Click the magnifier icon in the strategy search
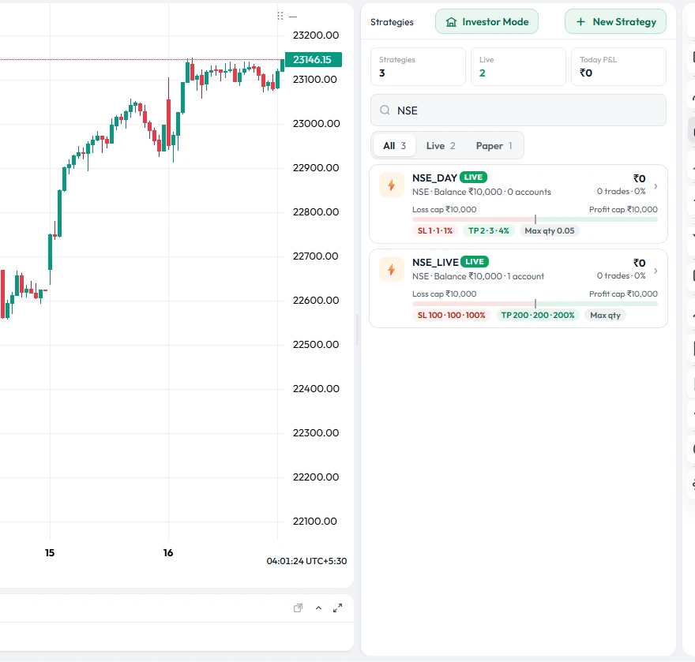Viewport: 695px width, 662px height. pyautogui.click(x=385, y=110)
